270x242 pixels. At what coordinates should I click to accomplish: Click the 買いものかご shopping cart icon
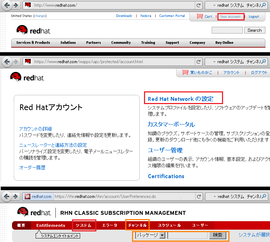pos(185,72)
